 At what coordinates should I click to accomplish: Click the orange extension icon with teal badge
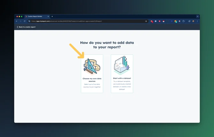point(176,21)
